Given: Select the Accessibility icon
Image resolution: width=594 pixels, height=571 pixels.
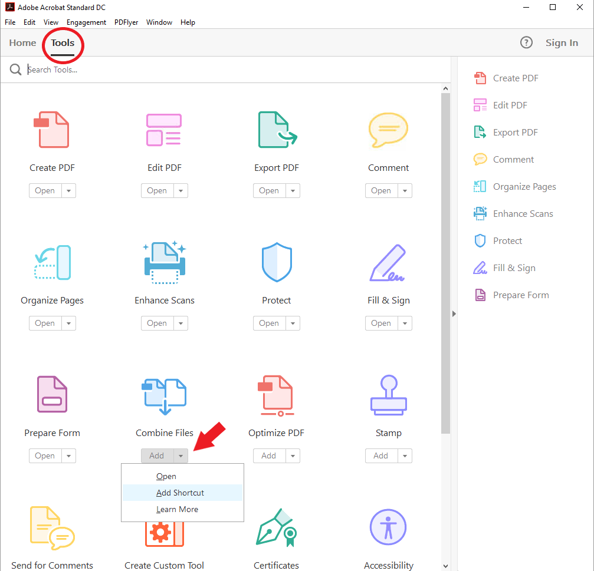Looking at the screenshot, I should pyautogui.click(x=388, y=527).
